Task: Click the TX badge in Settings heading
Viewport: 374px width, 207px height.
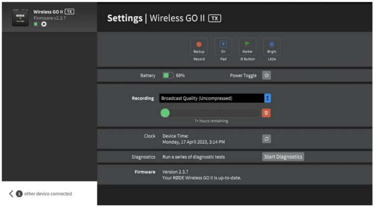Action: (215, 18)
